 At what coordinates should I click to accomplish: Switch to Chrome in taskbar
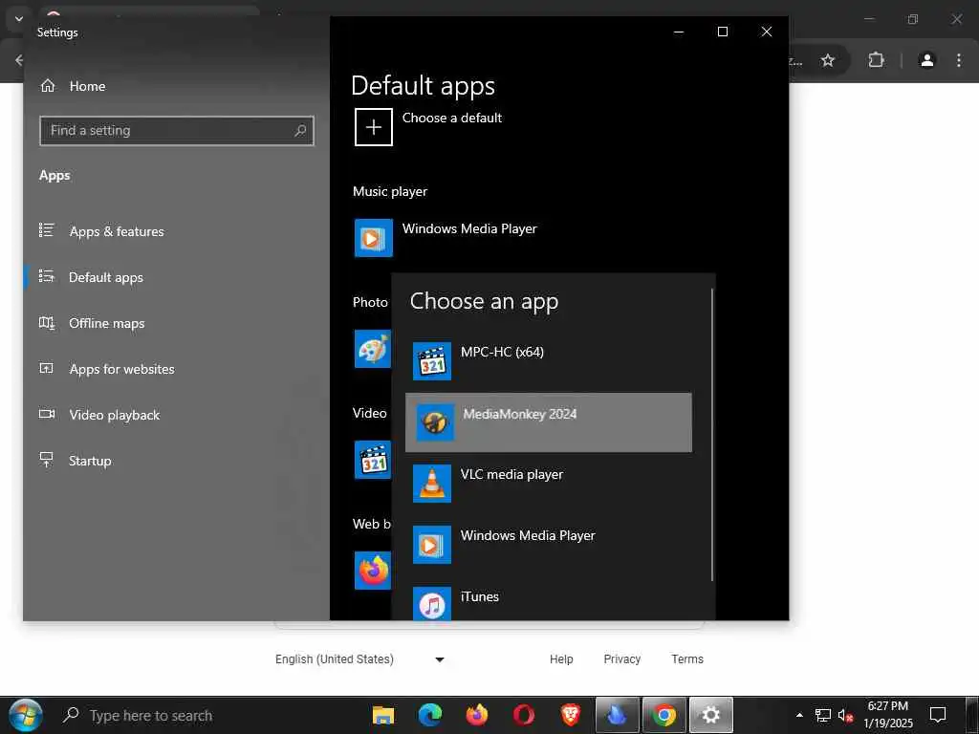coord(664,715)
